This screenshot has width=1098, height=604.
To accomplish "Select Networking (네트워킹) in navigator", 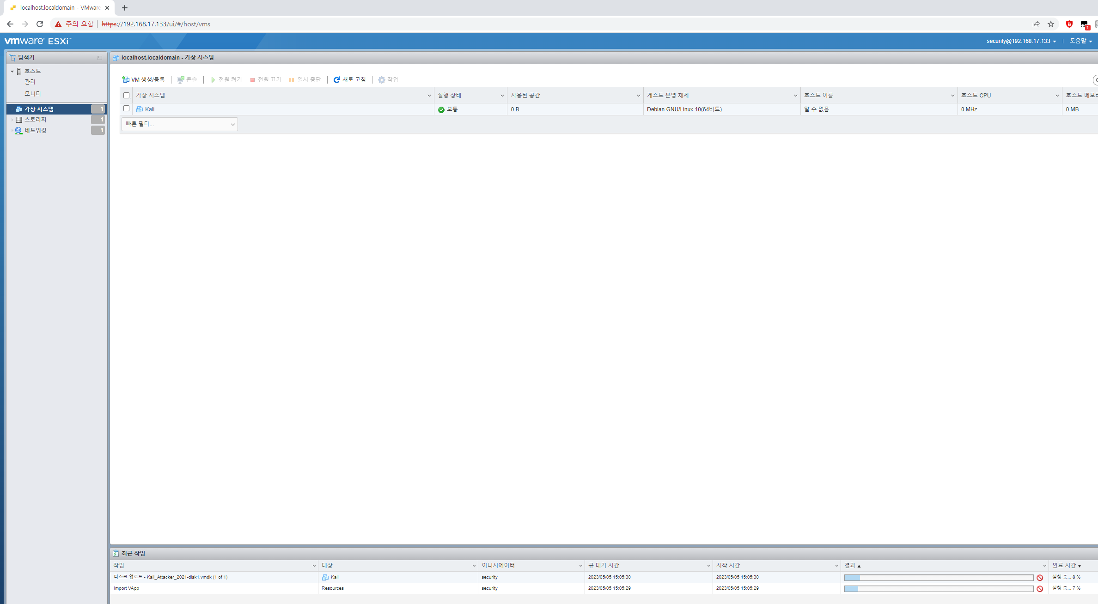I will tap(36, 130).
